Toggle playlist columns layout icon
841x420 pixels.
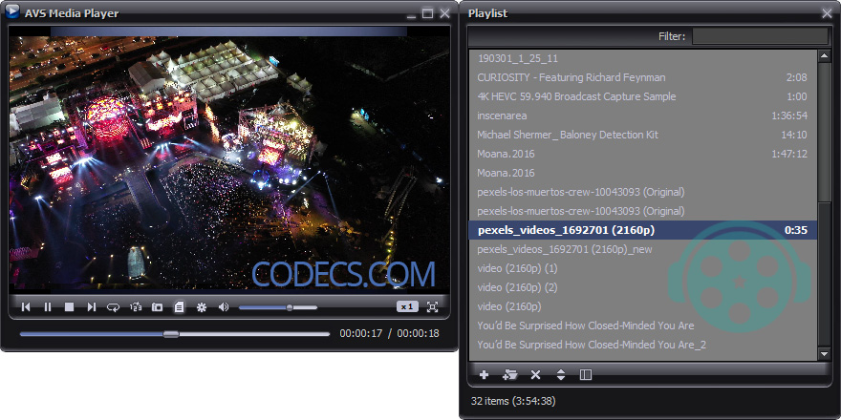(586, 375)
